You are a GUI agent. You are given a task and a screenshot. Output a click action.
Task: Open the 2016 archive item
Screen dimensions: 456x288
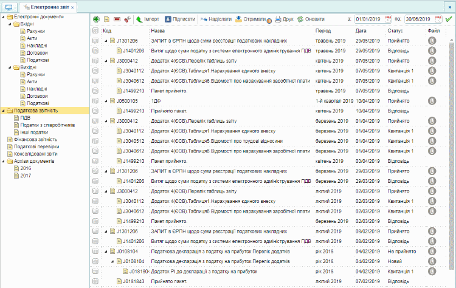[x=26, y=168]
